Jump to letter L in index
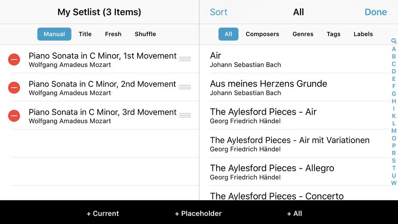Screen dimensions: 398x224 (394, 124)
